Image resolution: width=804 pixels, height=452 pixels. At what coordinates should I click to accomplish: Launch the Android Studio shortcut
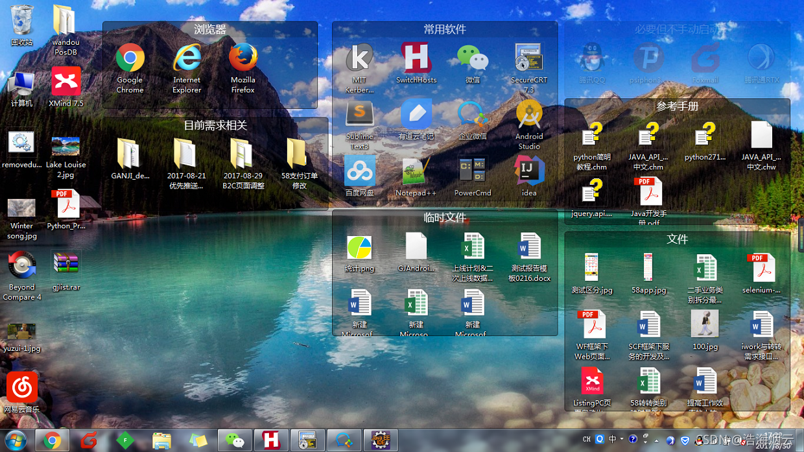click(x=529, y=114)
